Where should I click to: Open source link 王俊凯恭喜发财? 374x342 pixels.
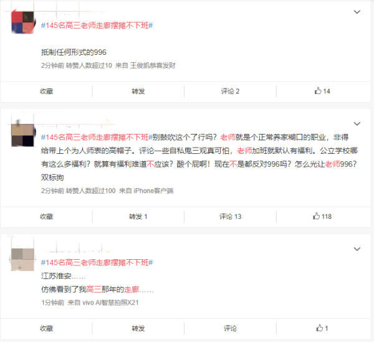pyautogui.click(x=153, y=65)
